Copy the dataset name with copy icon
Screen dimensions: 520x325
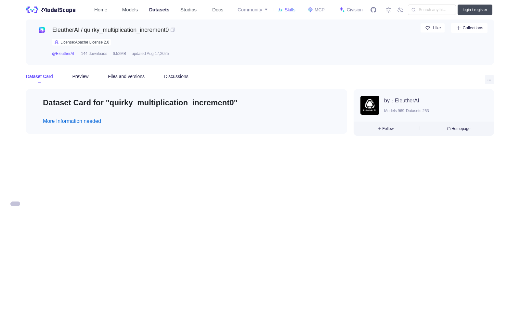173,30
